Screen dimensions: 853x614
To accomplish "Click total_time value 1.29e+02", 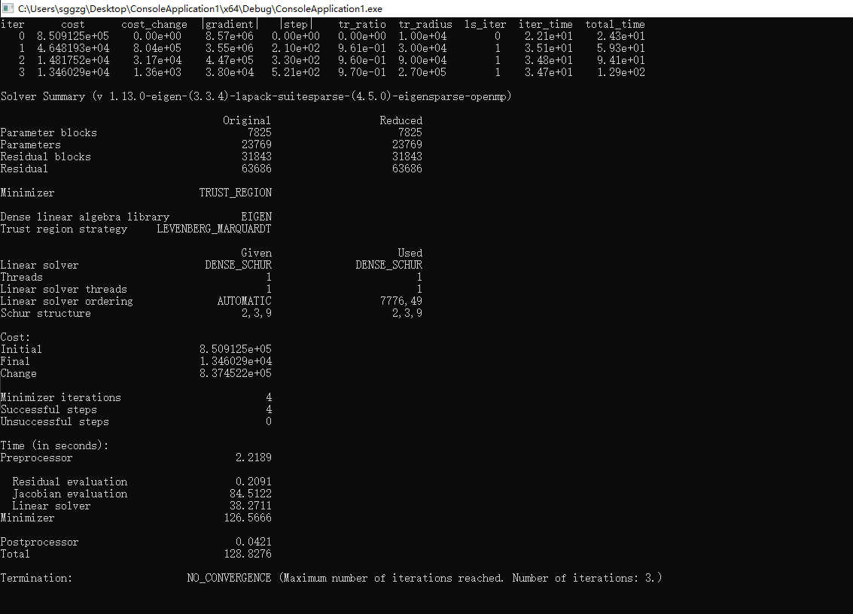I will (x=620, y=72).
